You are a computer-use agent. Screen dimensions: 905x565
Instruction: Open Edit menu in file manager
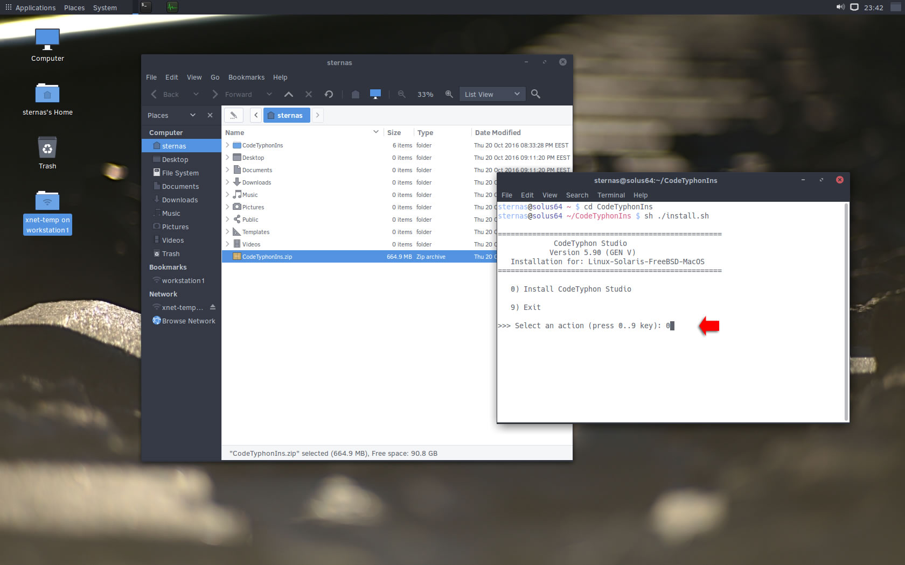click(x=171, y=77)
